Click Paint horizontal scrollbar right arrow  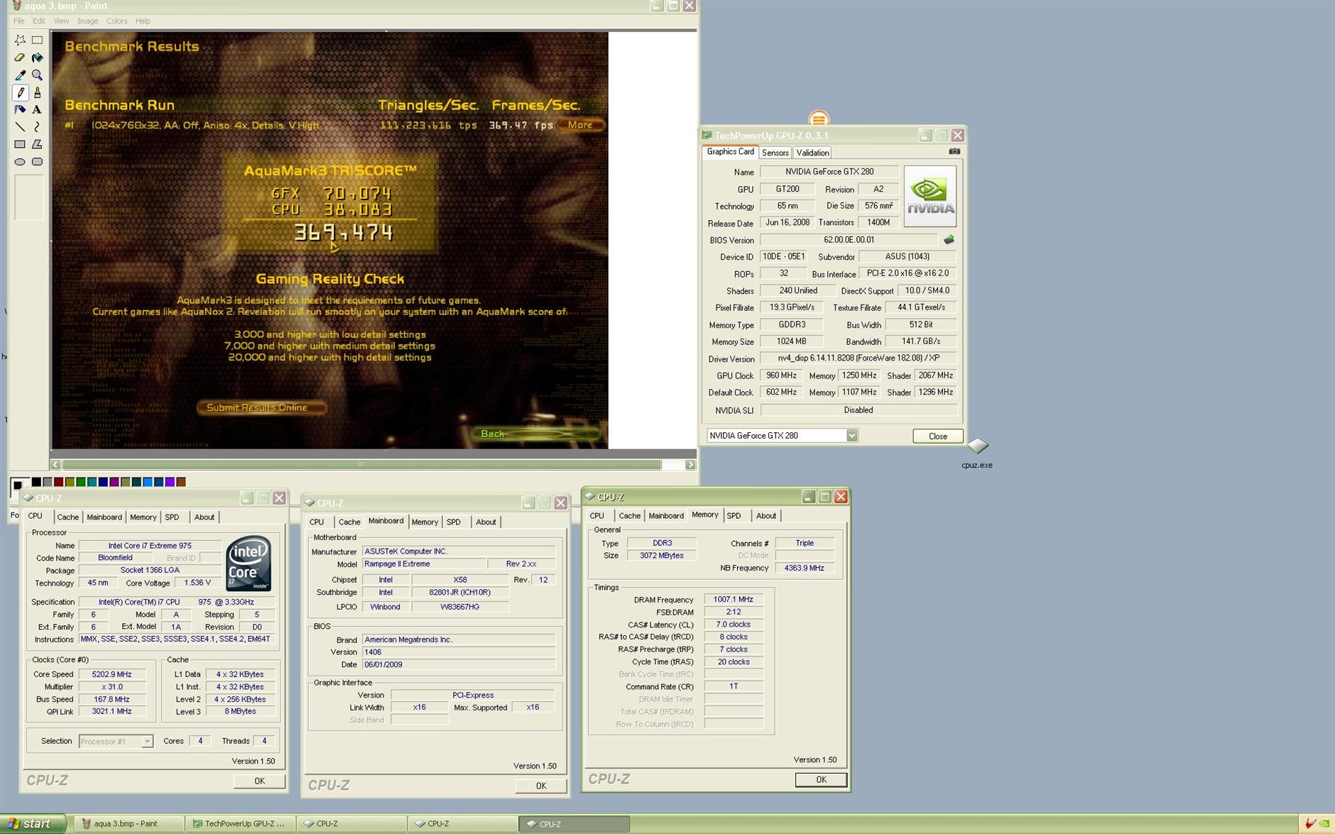[690, 464]
